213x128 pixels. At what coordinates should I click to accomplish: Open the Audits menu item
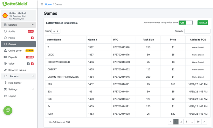18,31
